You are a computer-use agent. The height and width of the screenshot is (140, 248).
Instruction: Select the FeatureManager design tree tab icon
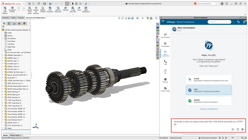point(4,23)
